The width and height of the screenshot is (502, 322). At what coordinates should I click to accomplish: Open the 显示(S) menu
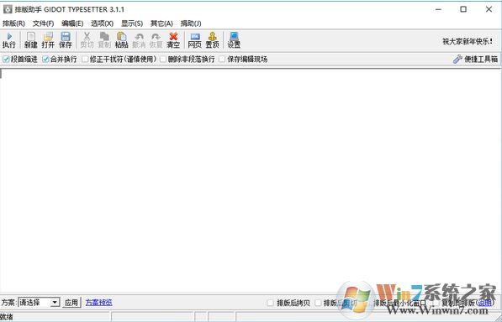coord(132,23)
